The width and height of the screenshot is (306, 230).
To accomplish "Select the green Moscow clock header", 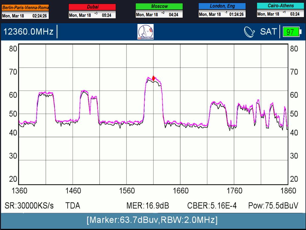I will pos(159,6).
